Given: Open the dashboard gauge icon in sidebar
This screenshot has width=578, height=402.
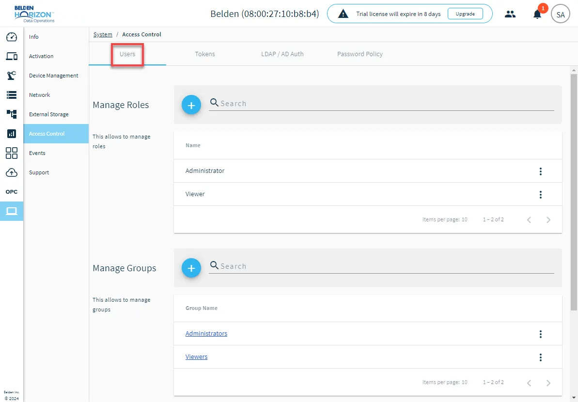Looking at the screenshot, I should 12,37.
